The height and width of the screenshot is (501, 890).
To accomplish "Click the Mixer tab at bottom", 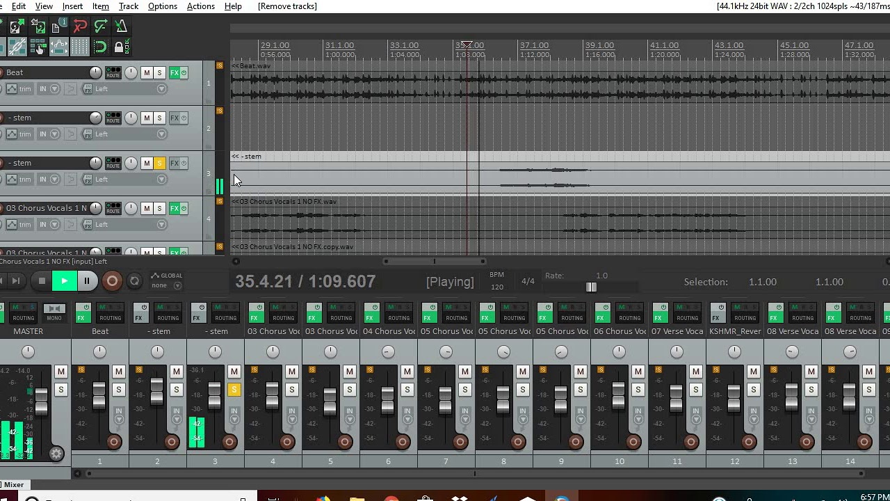I will (14, 484).
